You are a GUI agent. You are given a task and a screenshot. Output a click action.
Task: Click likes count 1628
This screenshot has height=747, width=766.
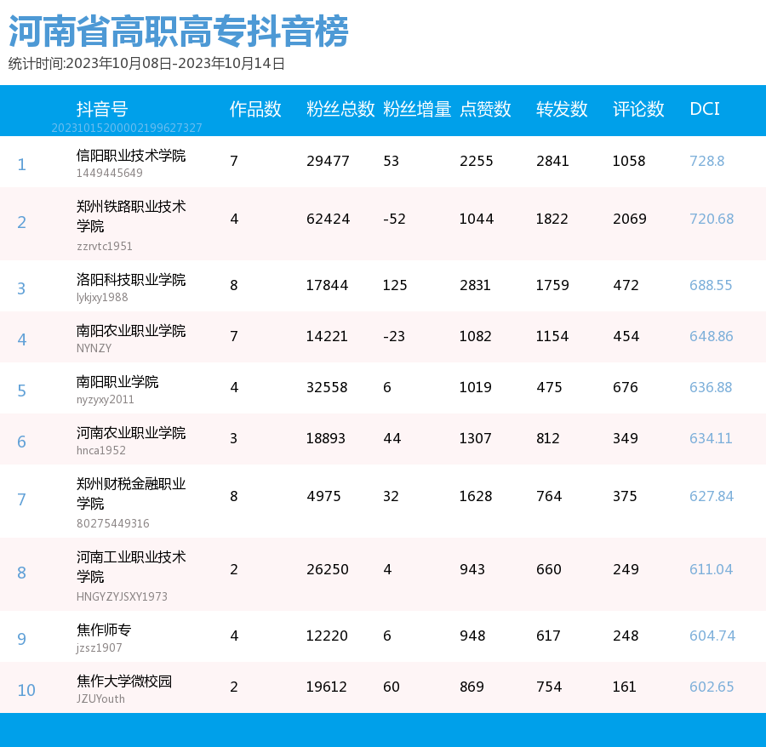point(475,496)
